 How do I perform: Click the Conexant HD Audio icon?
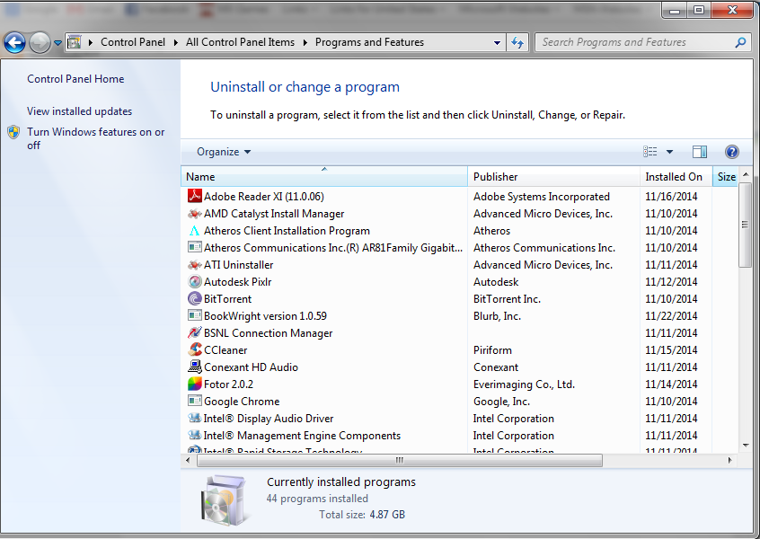point(194,367)
